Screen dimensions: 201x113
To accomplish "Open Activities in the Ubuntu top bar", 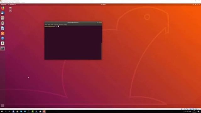I will point(3,4).
